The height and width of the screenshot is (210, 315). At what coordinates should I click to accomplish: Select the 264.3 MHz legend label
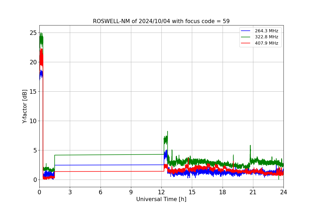pos(266,31)
